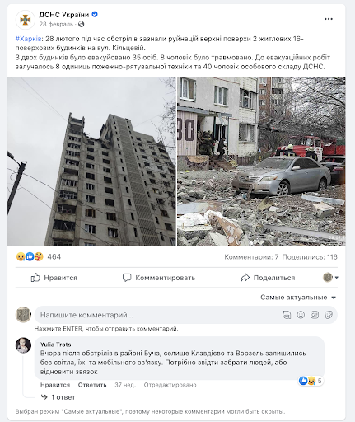Click the Поделиться share button

(x=268, y=278)
